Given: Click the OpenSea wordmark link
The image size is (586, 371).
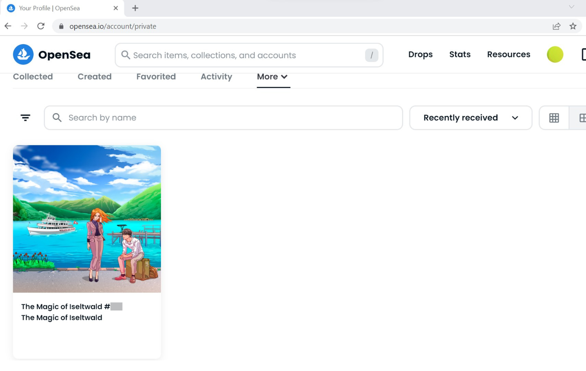Looking at the screenshot, I should click(64, 55).
